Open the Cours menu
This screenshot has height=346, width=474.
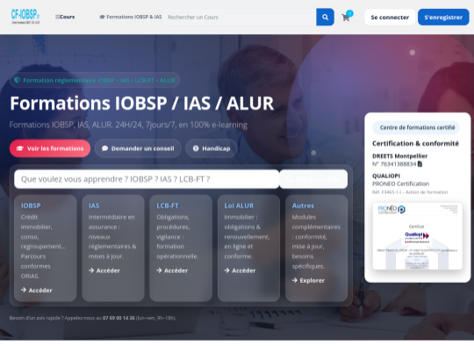65,17
